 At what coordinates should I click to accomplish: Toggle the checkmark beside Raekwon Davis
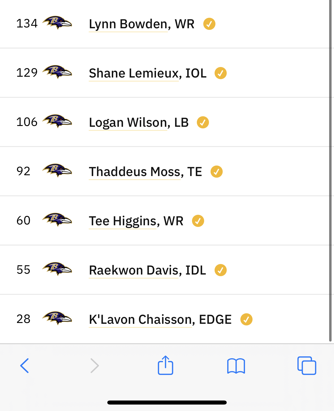(221, 270)
